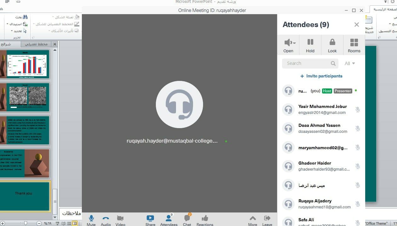Open Reactions thumbs-up menu

[x=205, y=219]
